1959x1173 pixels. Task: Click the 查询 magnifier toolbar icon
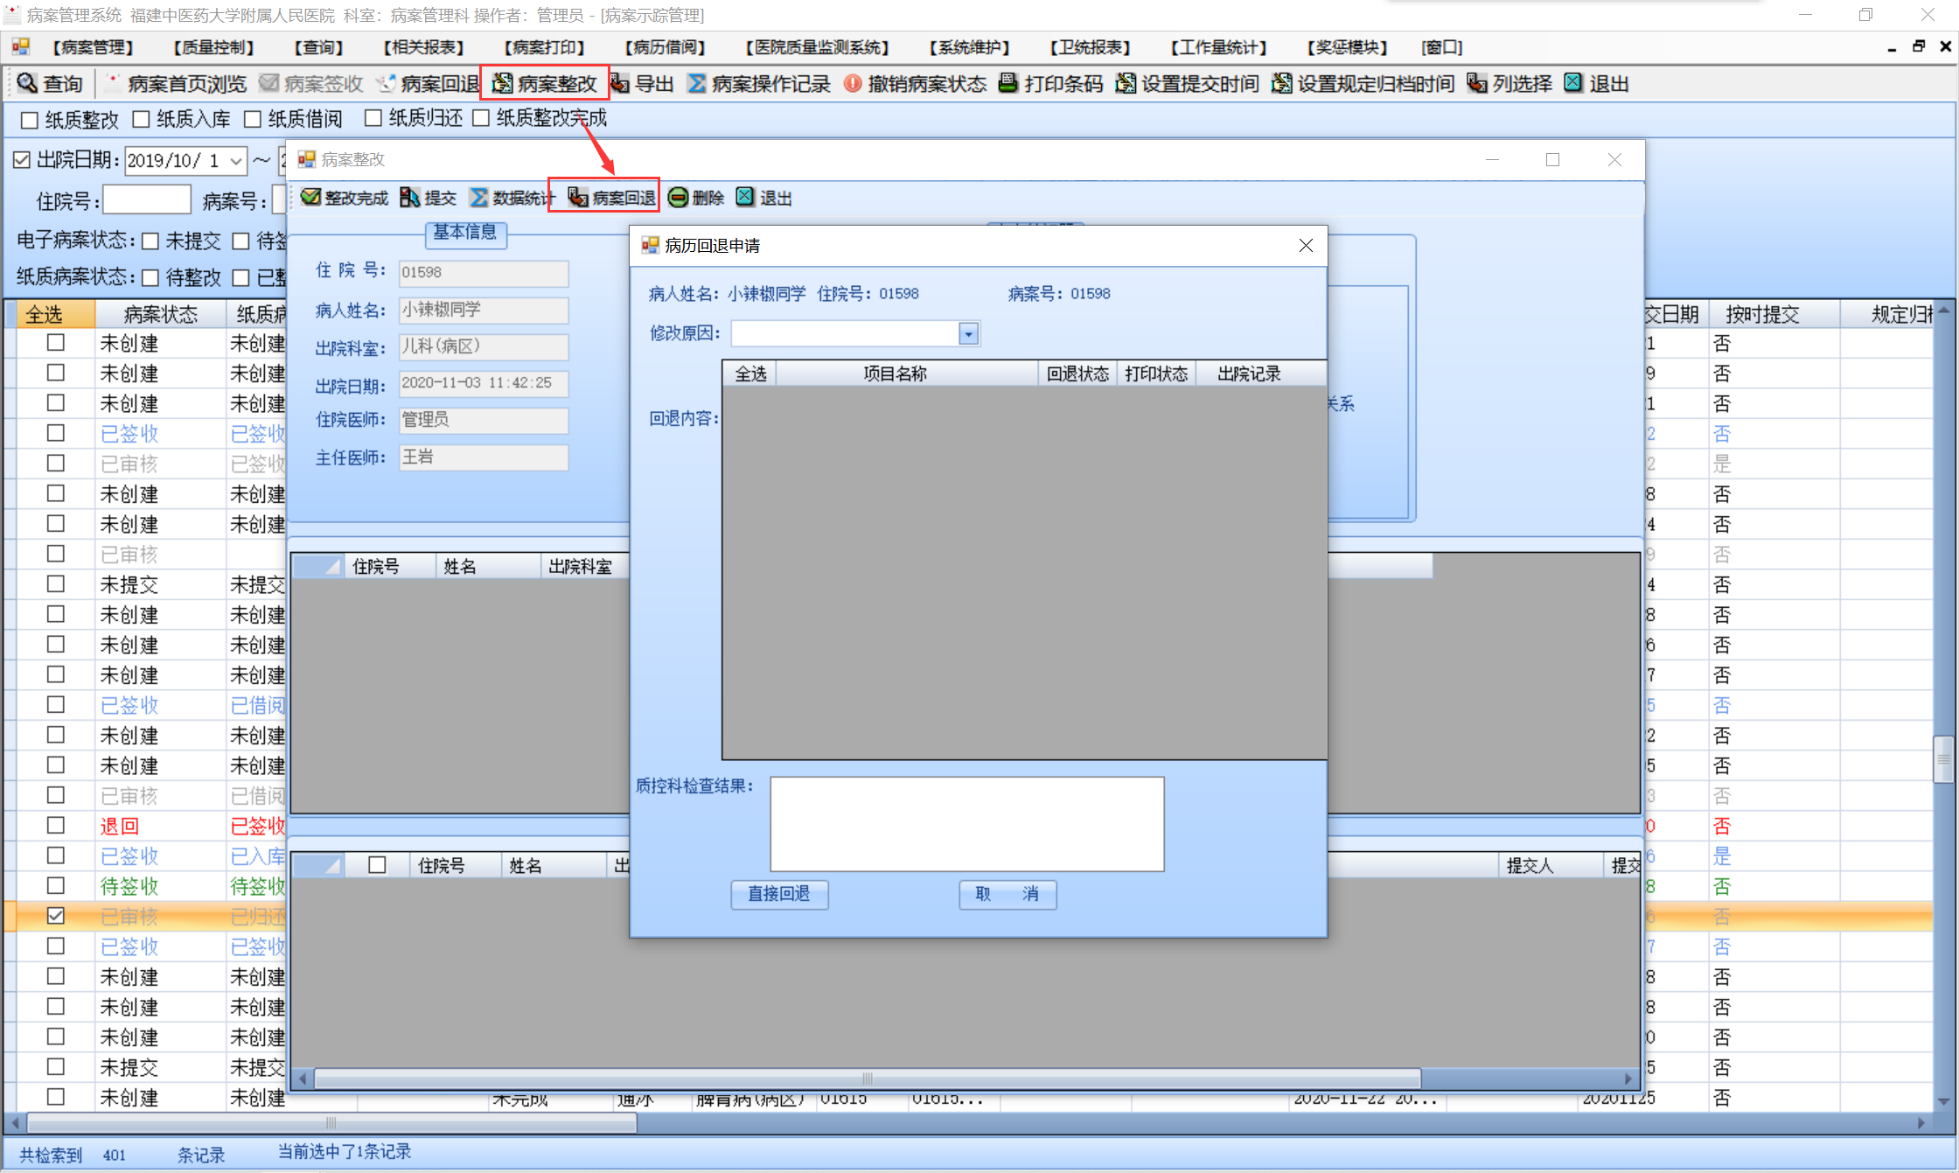[x=27, y=83]
